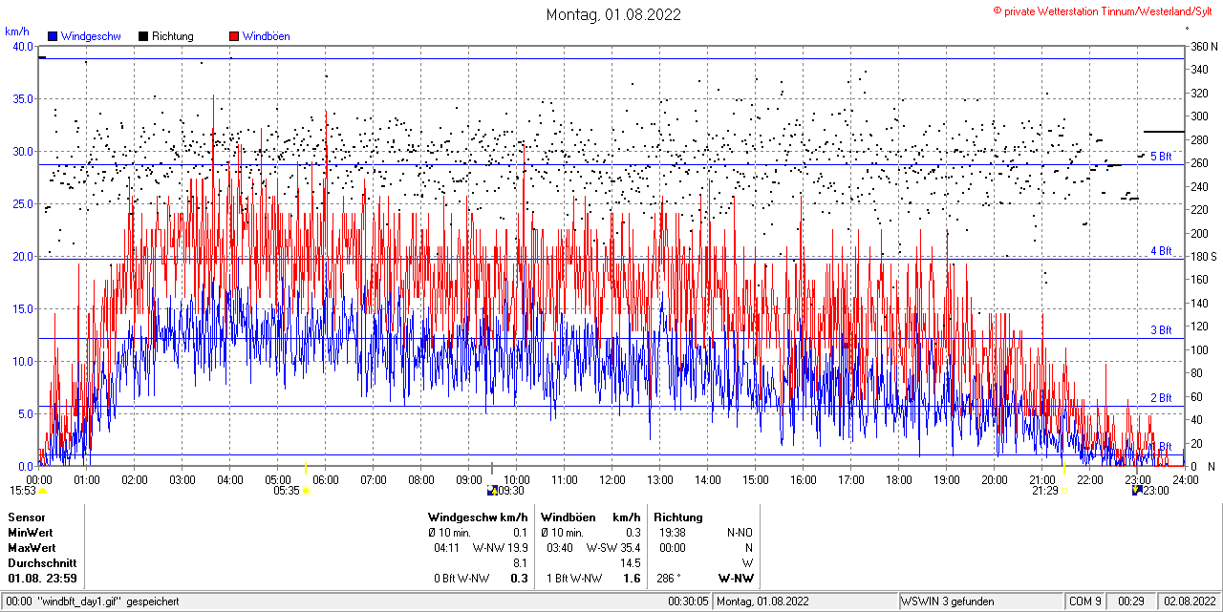Click the 4 Bft line label
Image resolution: width=1223 pixels, height=612 pixels.
click(1160, 251)
